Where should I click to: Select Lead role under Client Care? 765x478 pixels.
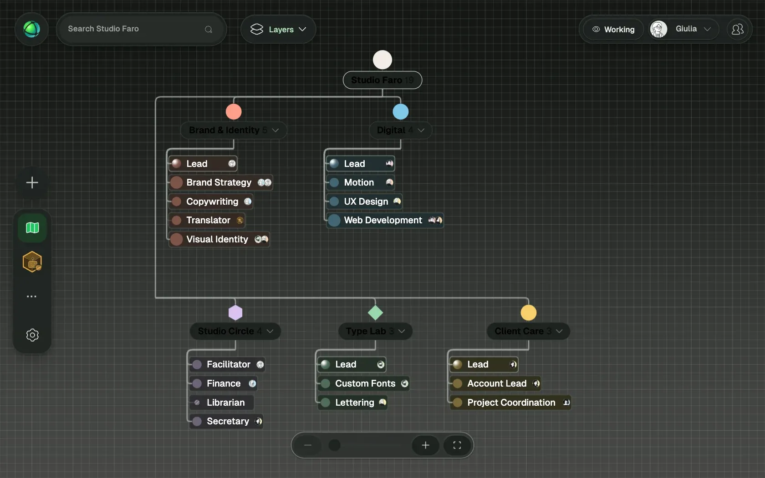484,365
